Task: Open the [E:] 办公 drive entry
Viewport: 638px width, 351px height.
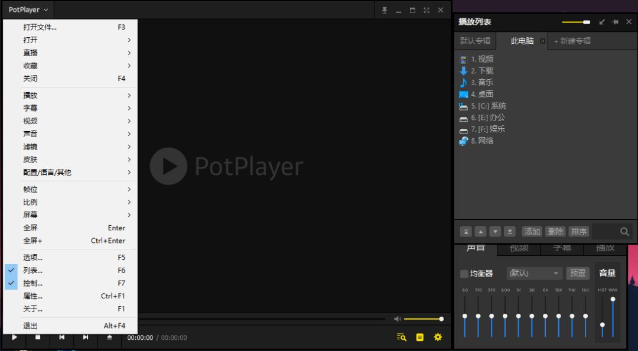Action: 482,117
